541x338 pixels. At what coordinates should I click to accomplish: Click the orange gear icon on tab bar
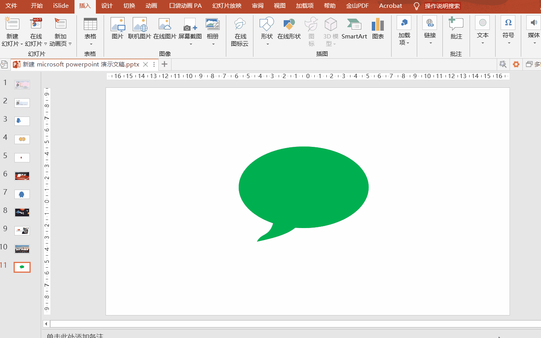pyautogui.click(x=516, y=64)
